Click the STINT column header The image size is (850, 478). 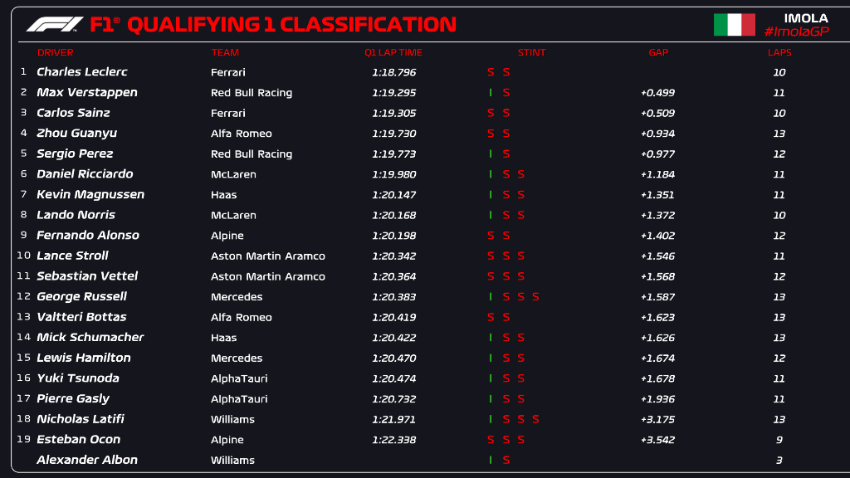coord(531,52)
